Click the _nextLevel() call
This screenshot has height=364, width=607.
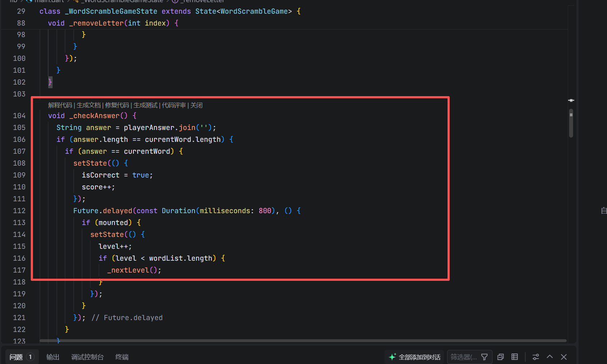[132, 270]
